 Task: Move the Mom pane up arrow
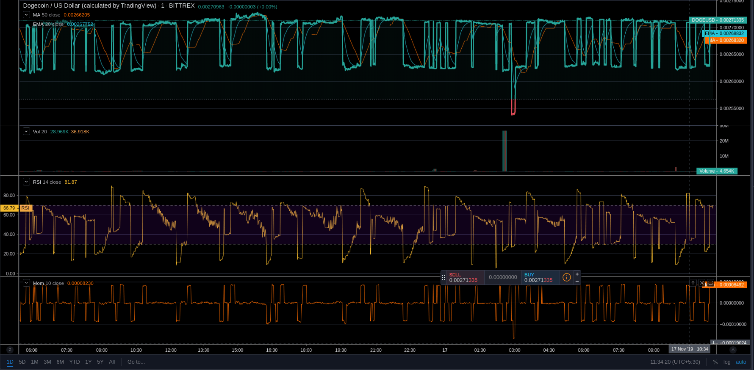693,283
